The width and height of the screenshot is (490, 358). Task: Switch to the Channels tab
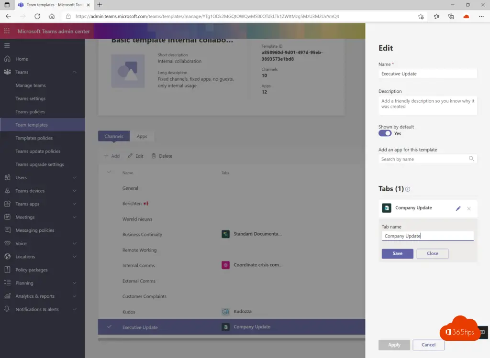tap(114, 136)
